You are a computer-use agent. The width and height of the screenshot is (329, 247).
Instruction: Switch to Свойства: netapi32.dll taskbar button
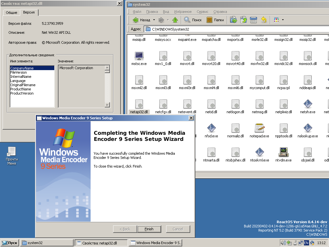[101, 243]
